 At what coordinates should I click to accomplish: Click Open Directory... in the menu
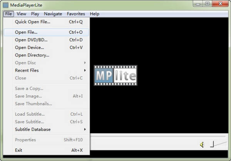point(32,55)
